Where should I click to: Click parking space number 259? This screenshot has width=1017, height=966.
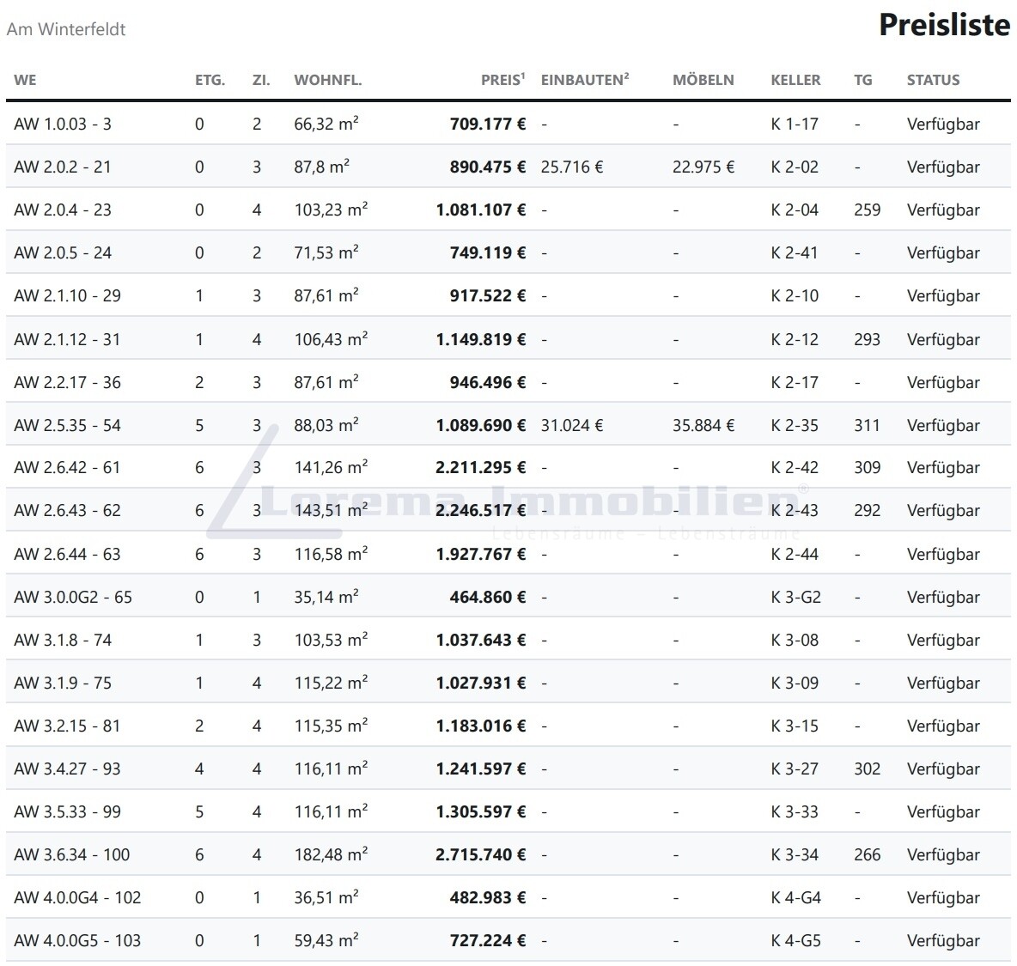[x=868, y=210]
